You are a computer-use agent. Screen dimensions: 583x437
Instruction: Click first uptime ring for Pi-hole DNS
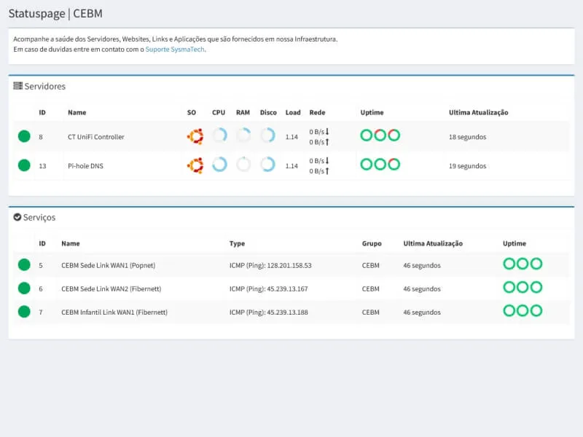tap(367, 165)
